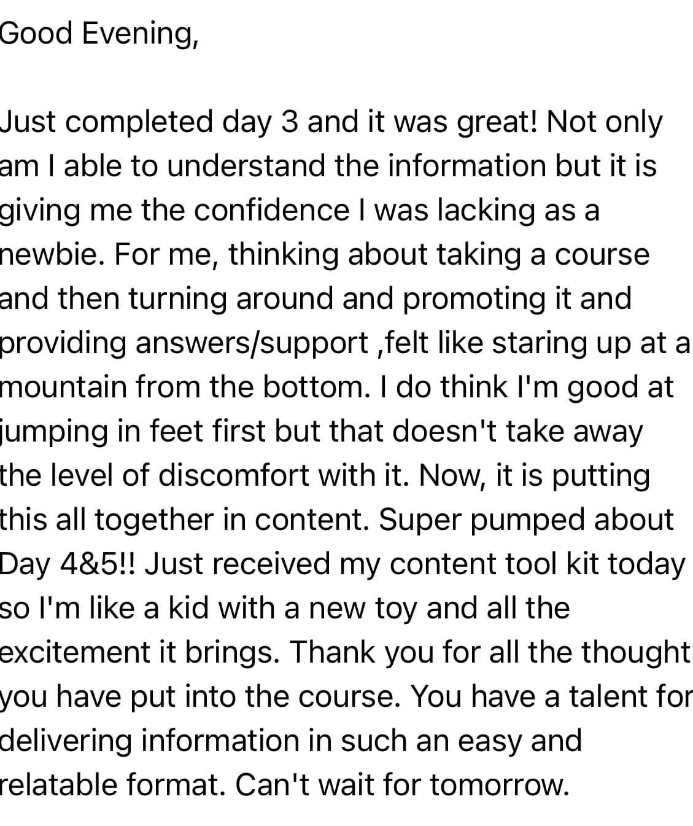Click the phrase 'Just completed day 3'

(x=150, y=122)
